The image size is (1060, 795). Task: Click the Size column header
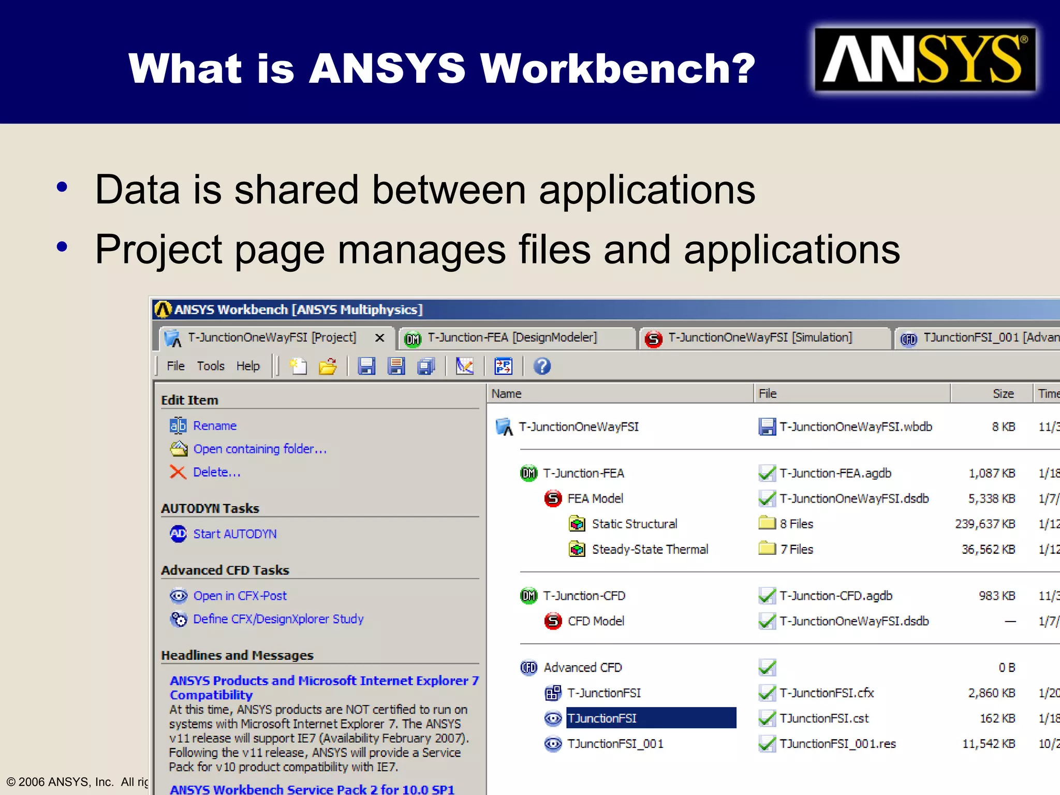pos(992,393)
